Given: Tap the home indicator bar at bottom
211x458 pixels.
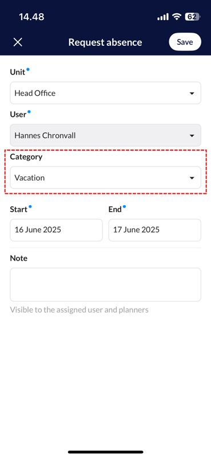Looking at the screenshot, I should pyautogui.click(x=105, y=452).
